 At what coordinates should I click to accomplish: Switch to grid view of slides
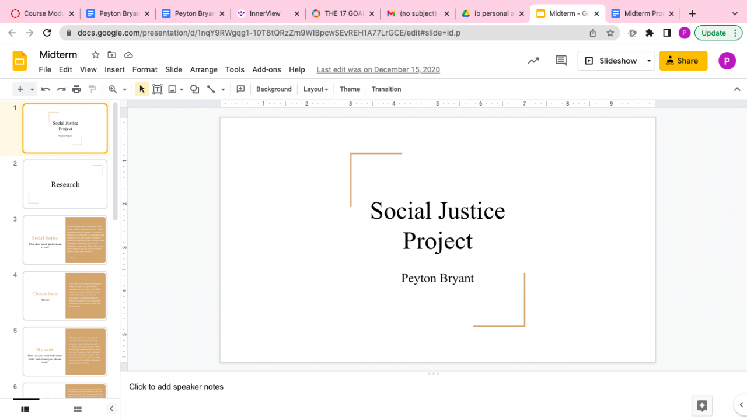click(78, 409)
